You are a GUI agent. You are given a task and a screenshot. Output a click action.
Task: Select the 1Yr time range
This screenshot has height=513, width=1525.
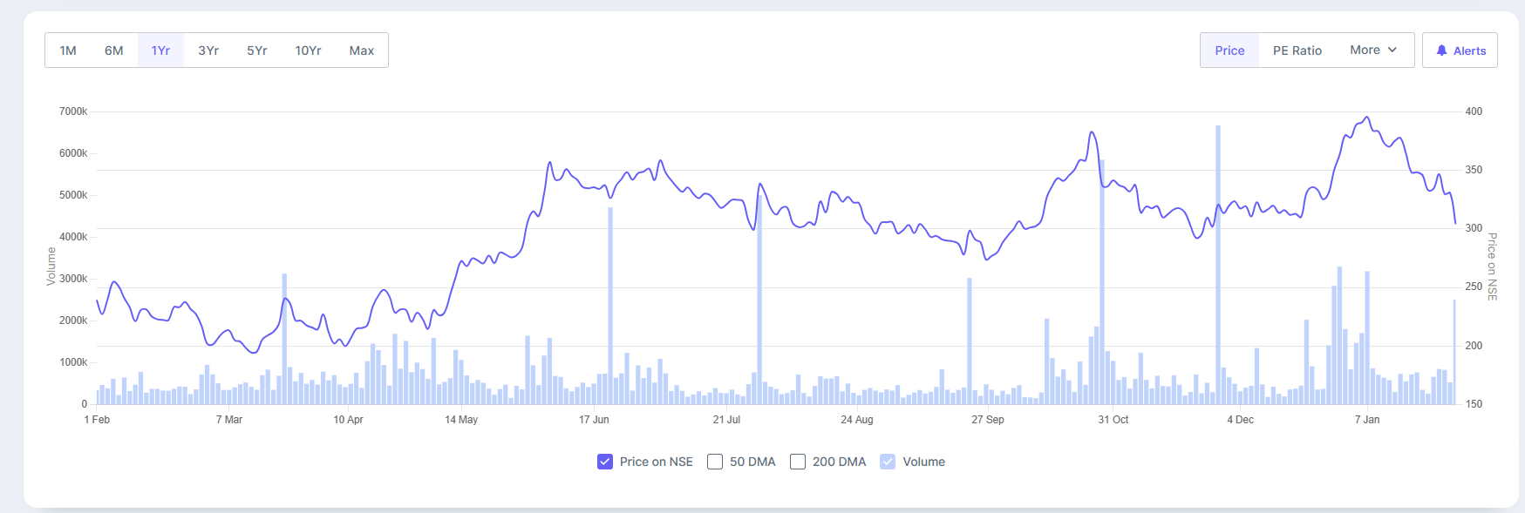click(x=160, y=51)
